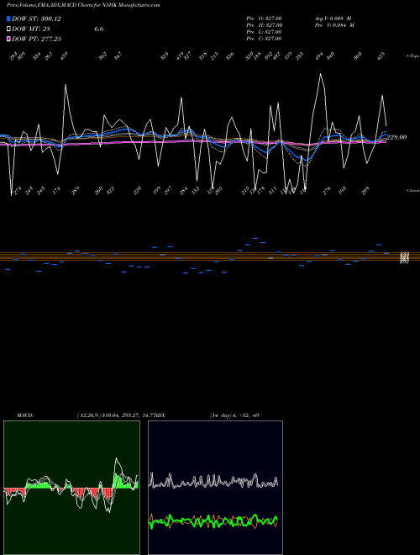
Task: Click the tallest white price peak
Action: tap(321, 74)
